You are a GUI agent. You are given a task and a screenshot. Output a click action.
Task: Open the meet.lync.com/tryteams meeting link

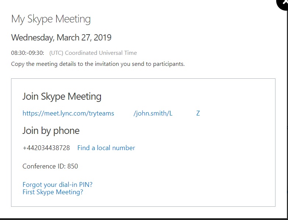coord(69,113)
